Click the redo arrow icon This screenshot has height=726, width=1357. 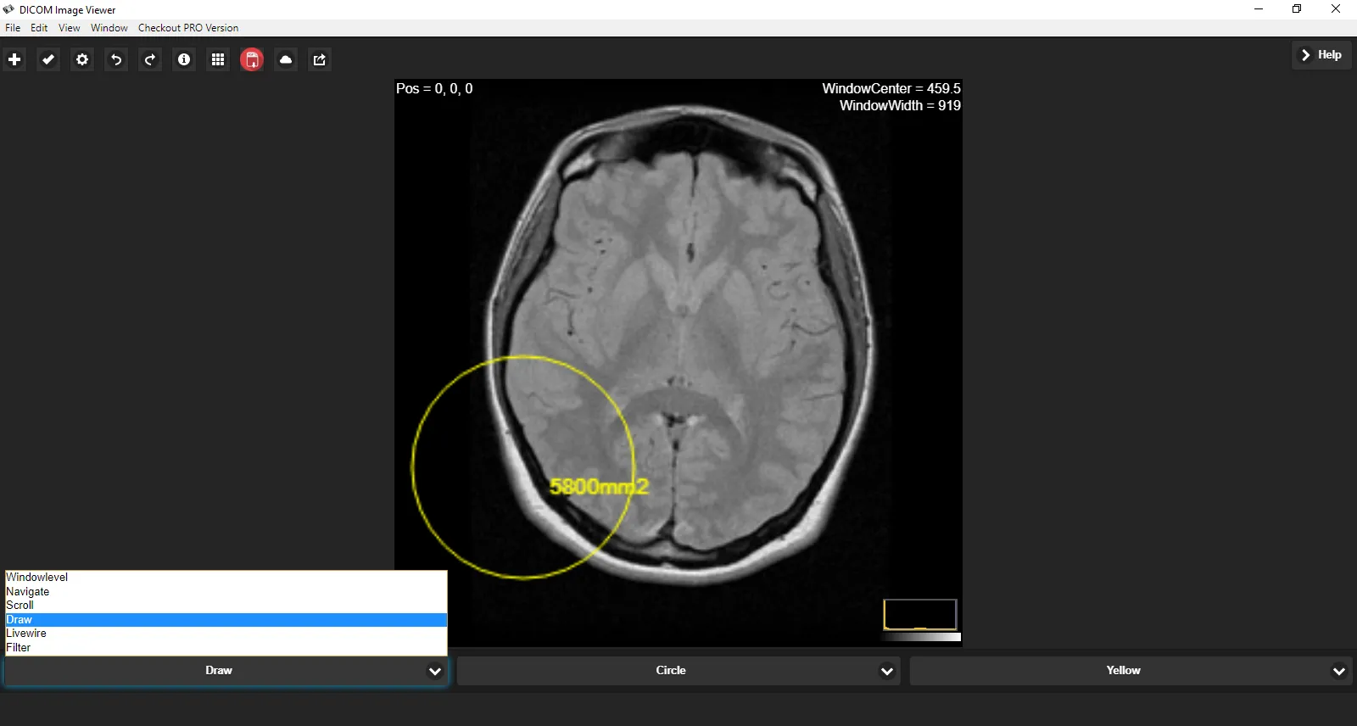tap(150, 59)
